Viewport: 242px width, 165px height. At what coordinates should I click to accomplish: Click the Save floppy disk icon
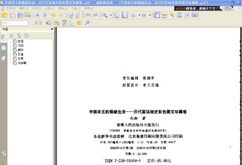(13, 15)
